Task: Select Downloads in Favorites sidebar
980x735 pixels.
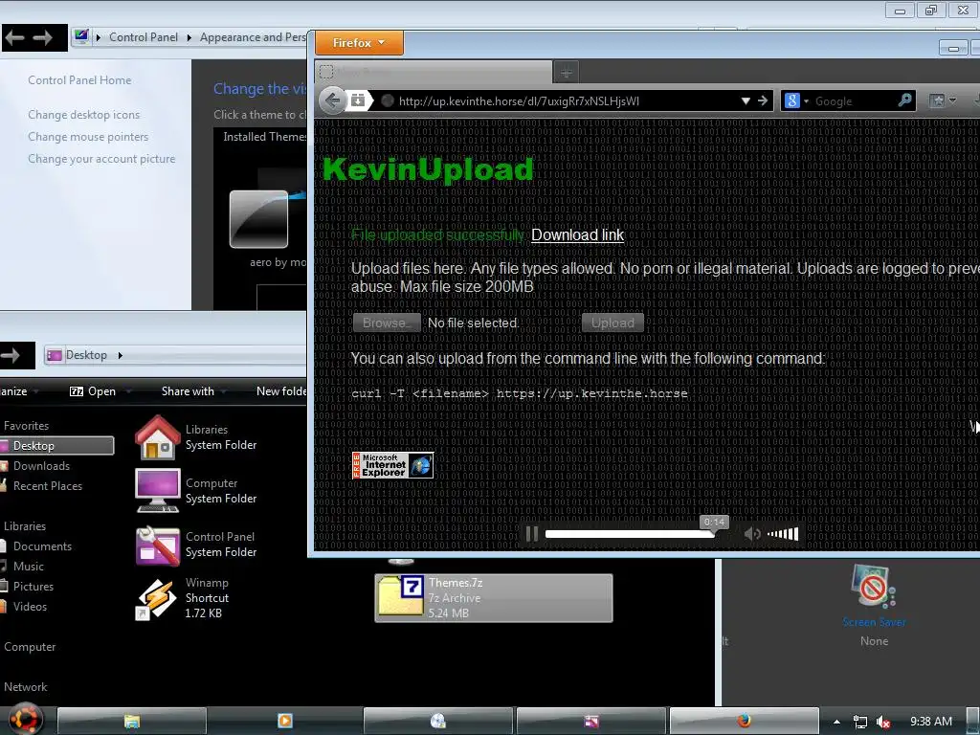Action: pyautogui.click(x=41, y=466)
